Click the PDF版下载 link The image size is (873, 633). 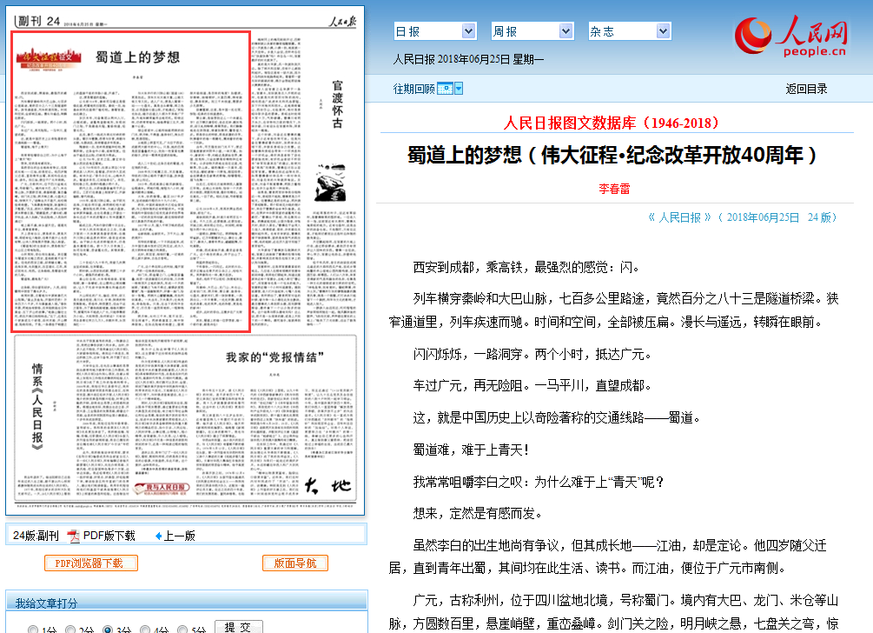pyautogui.click(x=109, y=536)
